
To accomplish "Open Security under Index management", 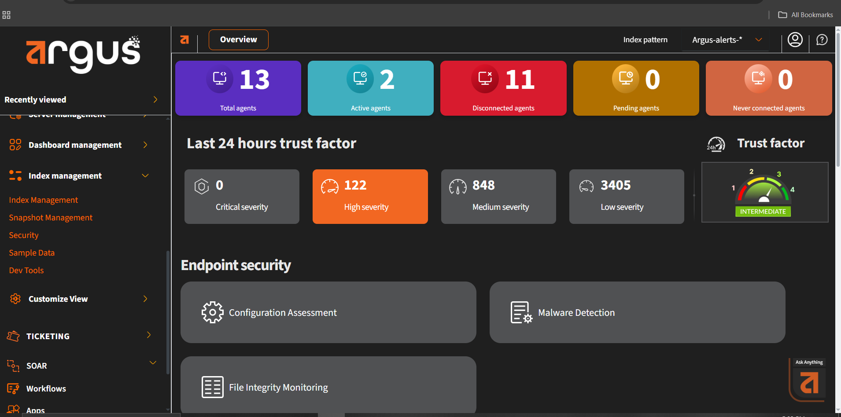I will pos(24,235).
